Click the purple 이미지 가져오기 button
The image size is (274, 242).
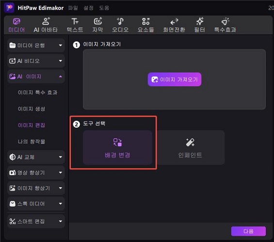tap(175, 79)
